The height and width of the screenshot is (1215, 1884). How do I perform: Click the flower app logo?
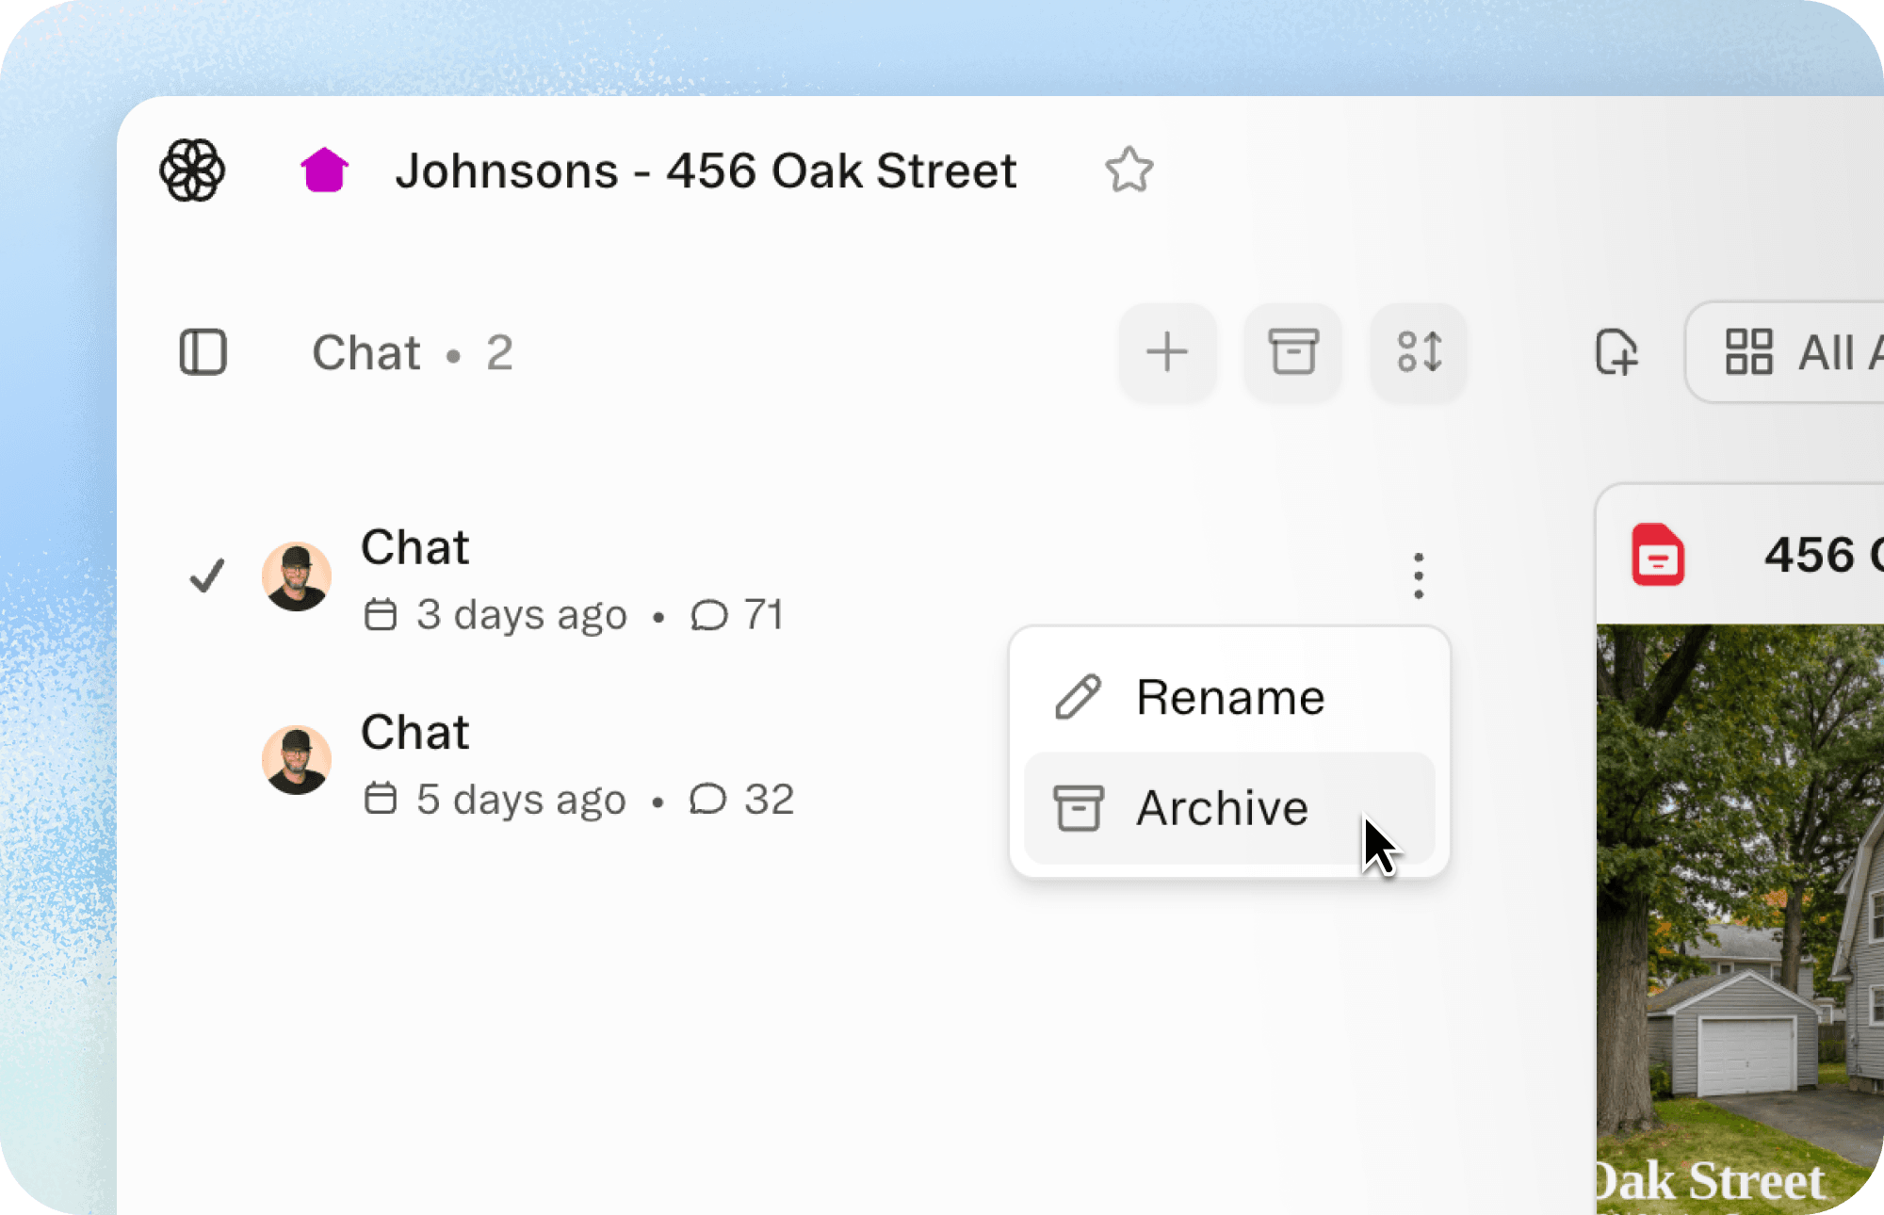coord(192,170)
